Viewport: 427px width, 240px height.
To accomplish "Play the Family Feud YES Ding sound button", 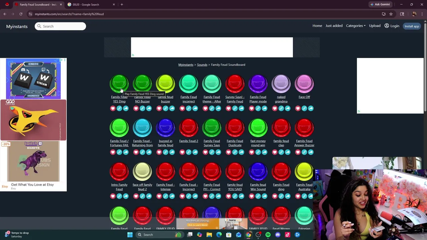I will click(x=119, y=83).
